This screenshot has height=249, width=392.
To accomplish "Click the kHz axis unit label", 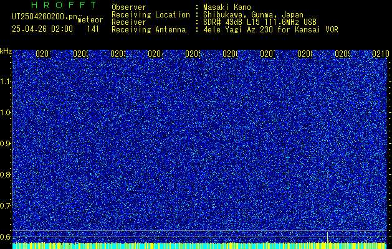I will [x=6, y=51].
